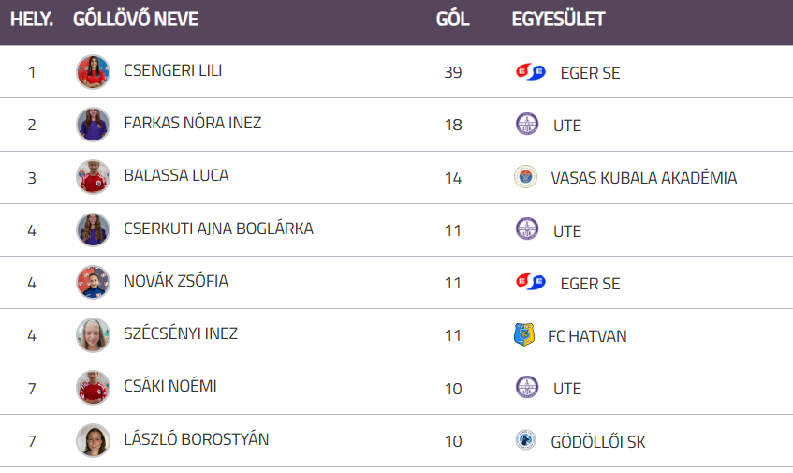Click the Vasas Kubala Akadémia crest
The width and height of the screenshot is (793, 473).
525,177
